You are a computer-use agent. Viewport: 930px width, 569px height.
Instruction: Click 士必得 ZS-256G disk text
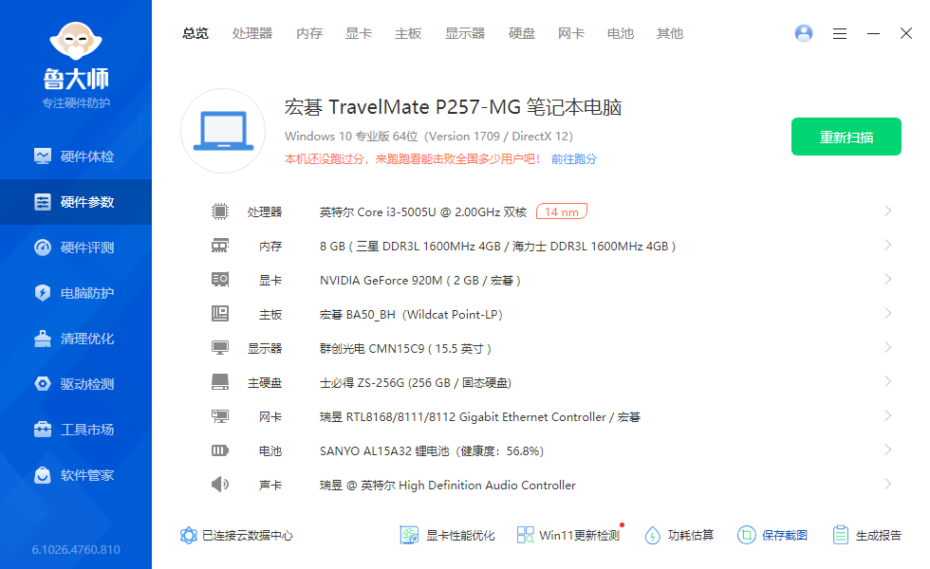click(416, 383)
